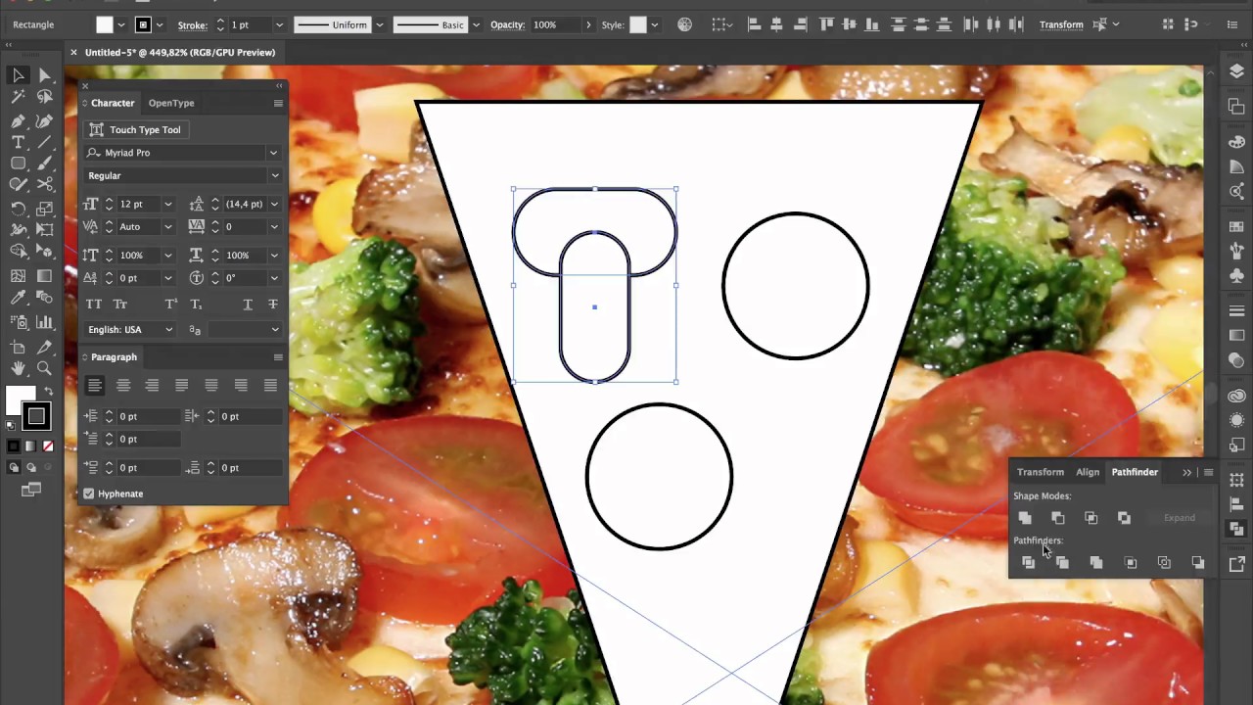Pick the Eyedropper tool

click(19, 299)
